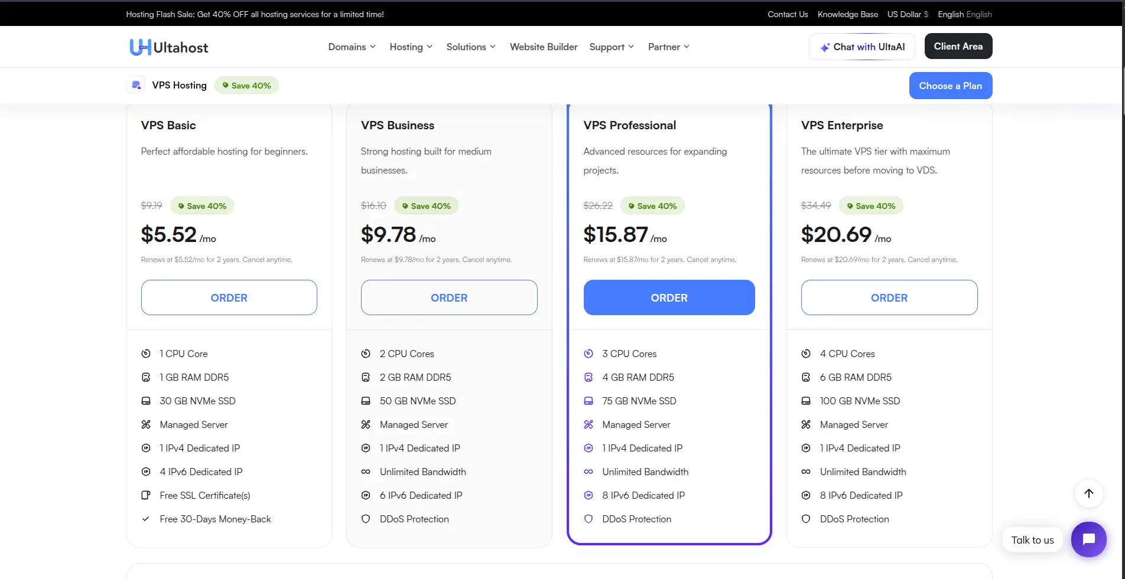Click RAM icon beside 4 GB RAM DDR5
The width and height of the screenshot is (1125, 579).
click(588, 377)
